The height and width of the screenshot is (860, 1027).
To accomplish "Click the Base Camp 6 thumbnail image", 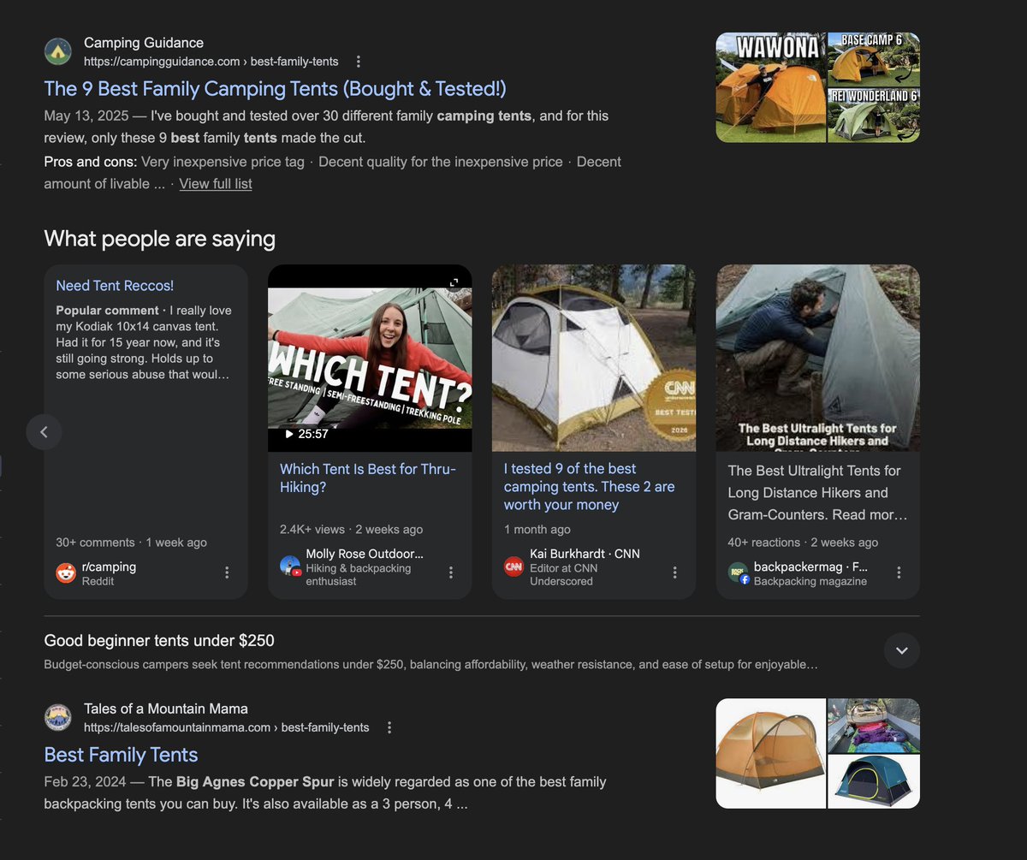I will 874,59.
